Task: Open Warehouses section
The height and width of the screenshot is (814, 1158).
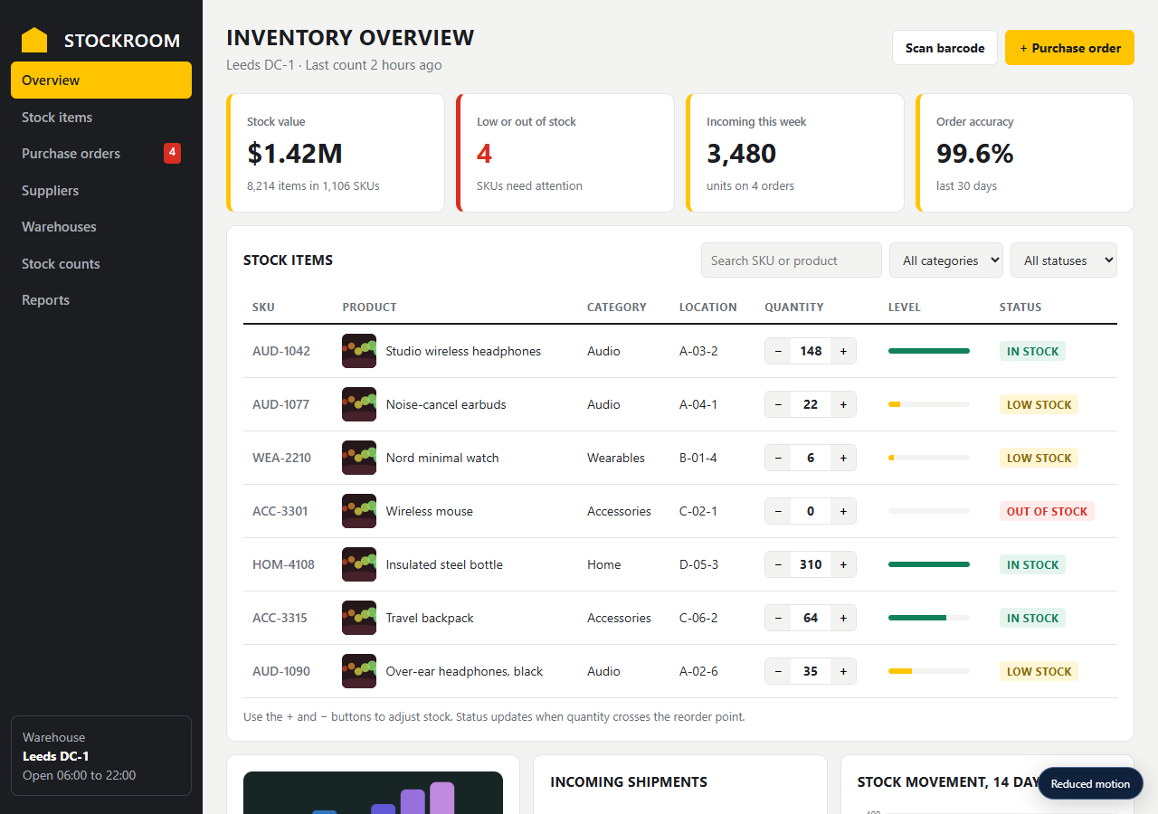Action: click(101, 227)
